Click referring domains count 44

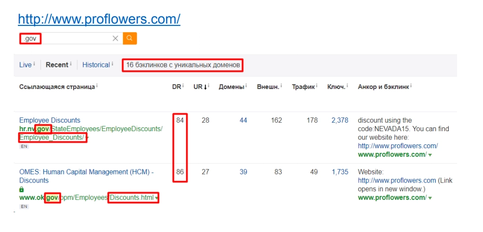(x=243, y=120)
